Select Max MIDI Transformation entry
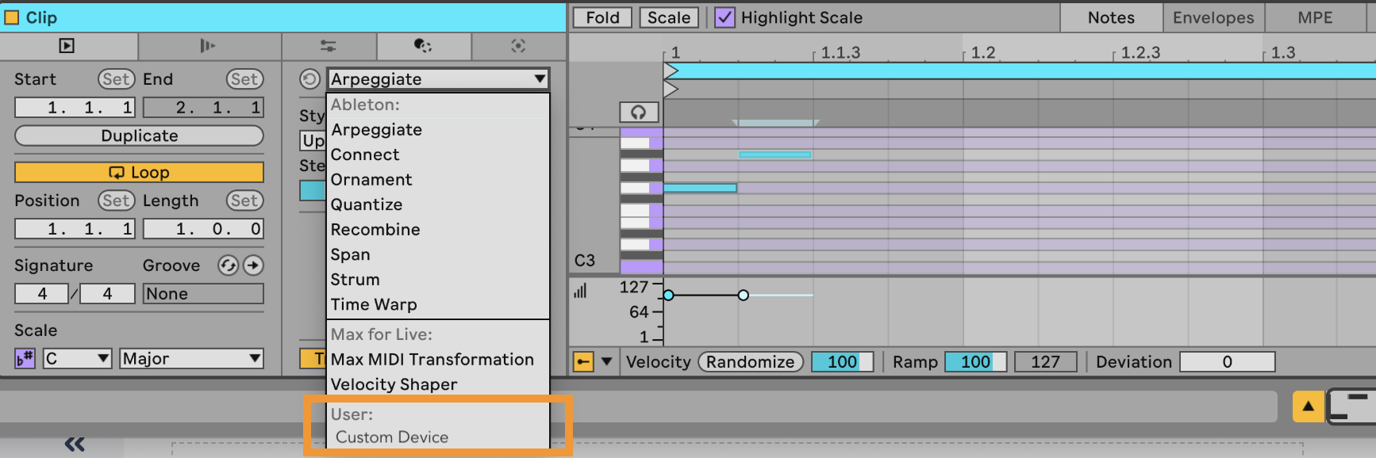The width and height of the screenshot is (1376, 458). 438,360
